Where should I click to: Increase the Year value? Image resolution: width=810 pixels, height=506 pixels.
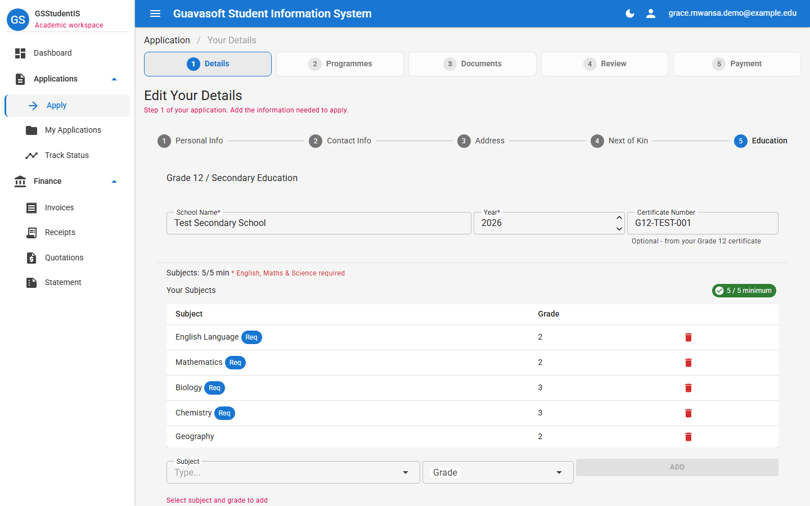coord(619,218)
